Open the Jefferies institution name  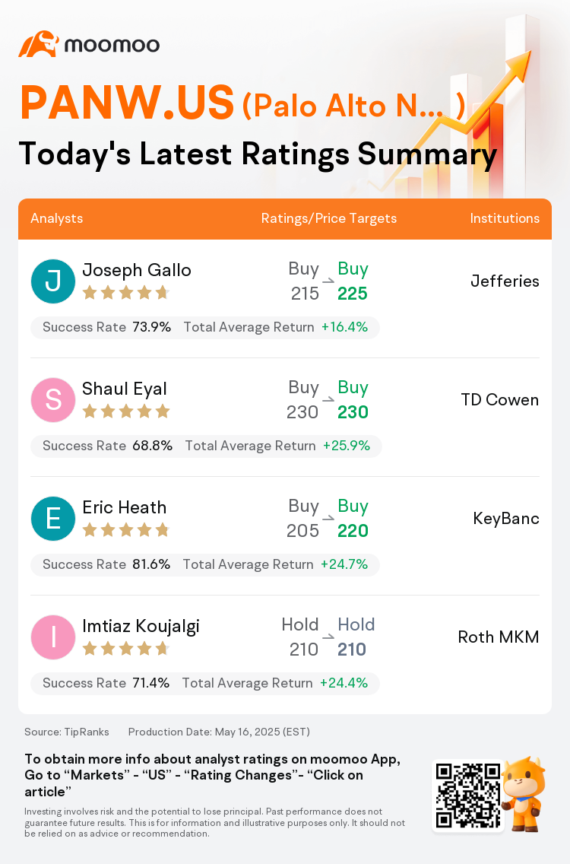(505, 281)
